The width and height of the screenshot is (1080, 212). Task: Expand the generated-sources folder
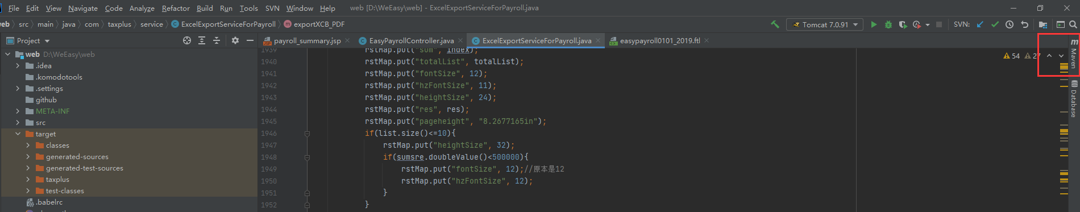coord(28,156)
